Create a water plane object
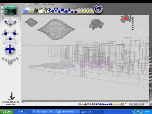 click(x=25, y=11)
